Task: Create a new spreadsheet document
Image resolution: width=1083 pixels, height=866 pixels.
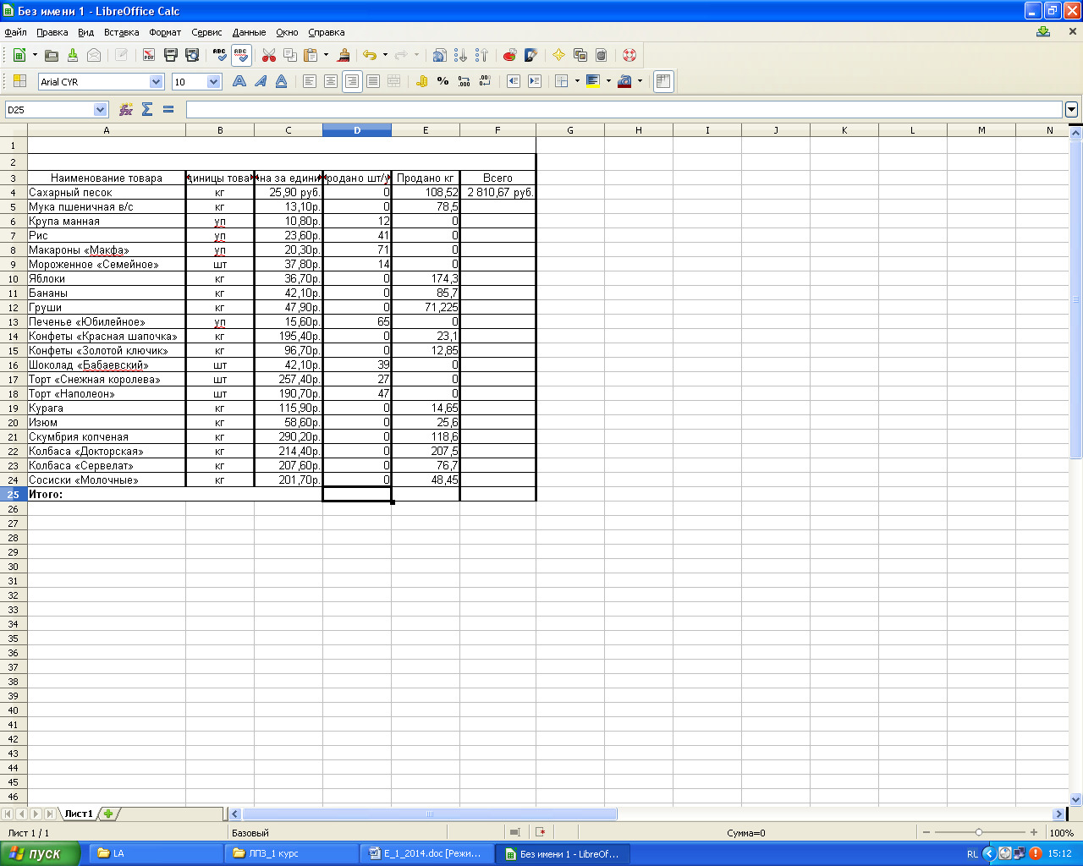Action: tap(19, 55)
